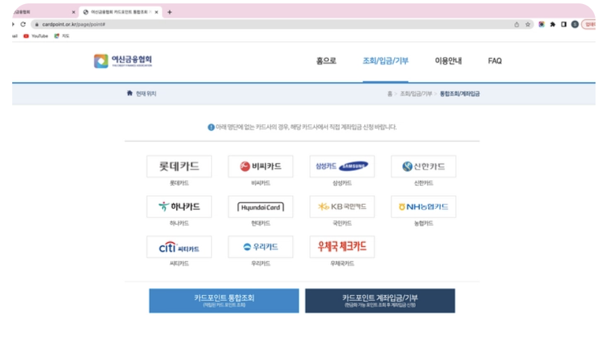
Task: Toggle the browser side panel icon
Action: (564, 24)
